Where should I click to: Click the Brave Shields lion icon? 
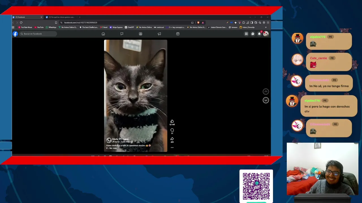pyautogui.click(x=198, y=23)
